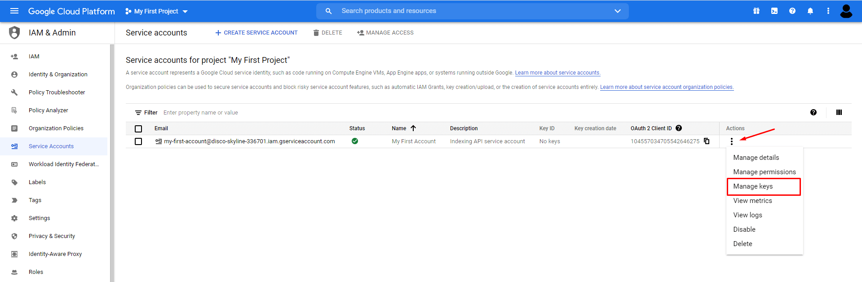Click the Roles icon in sidebar
862x282 pixels.
point(14,272)
